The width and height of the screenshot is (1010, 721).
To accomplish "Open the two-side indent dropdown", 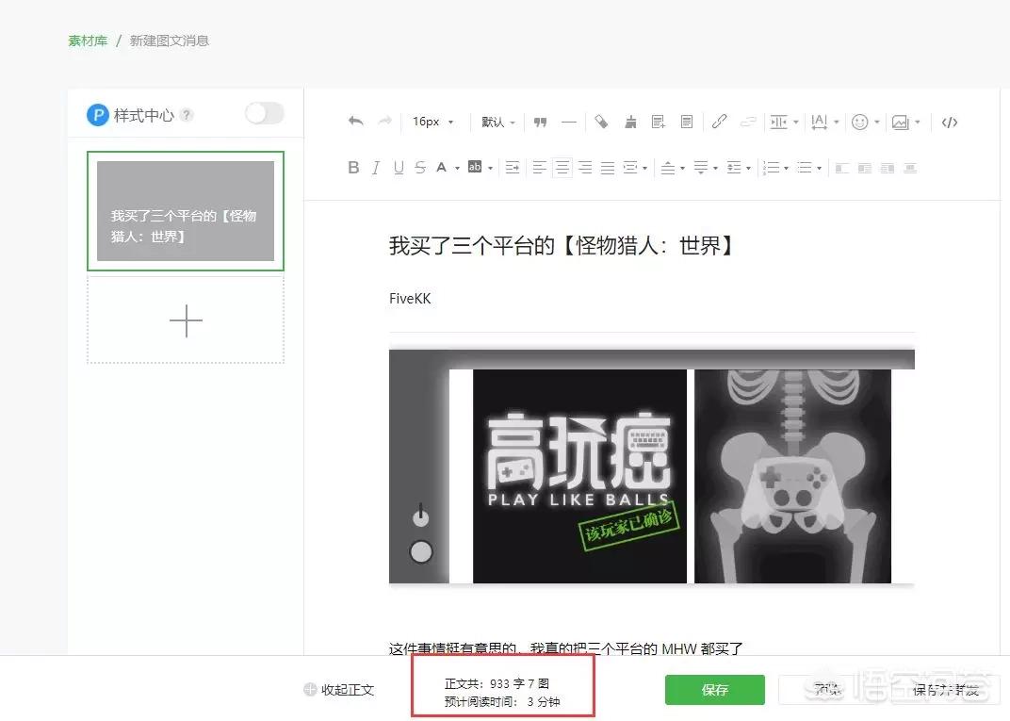I will point(635,168).
